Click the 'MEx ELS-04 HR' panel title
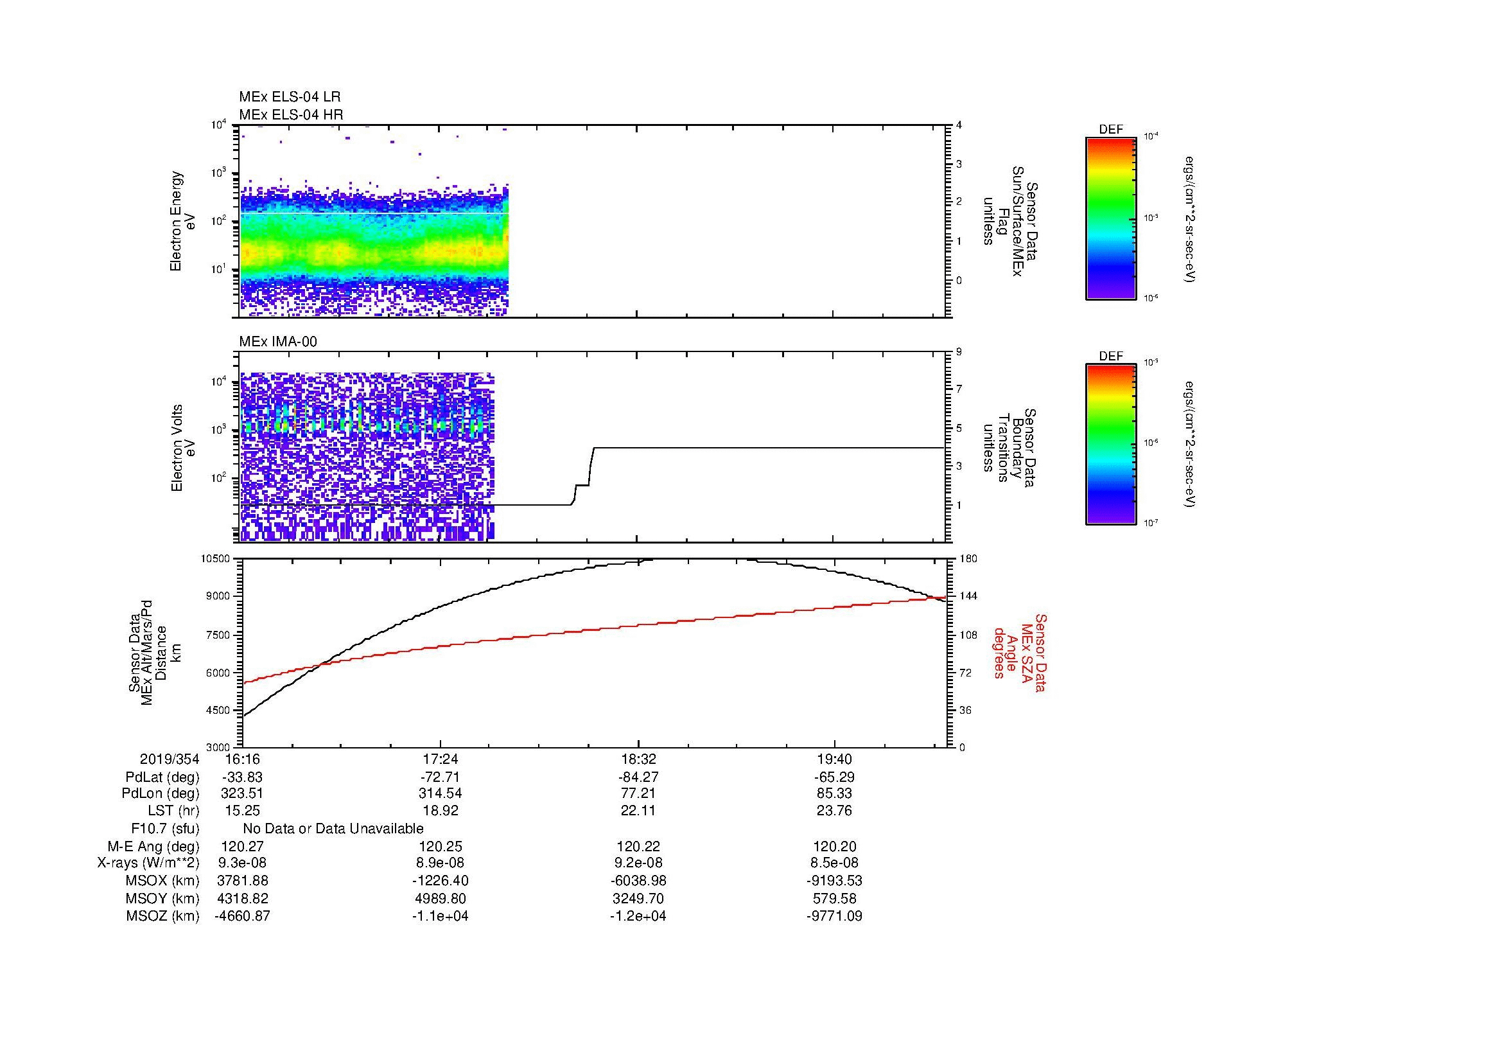 (291, 114)
